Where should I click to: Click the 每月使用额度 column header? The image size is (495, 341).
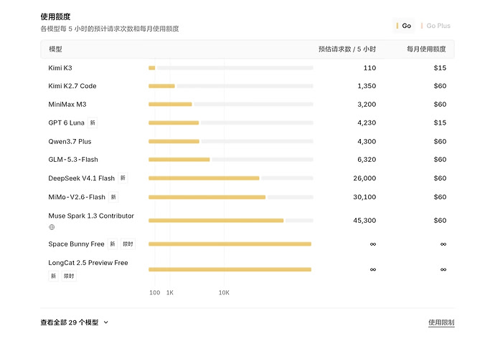coord(426,49)
